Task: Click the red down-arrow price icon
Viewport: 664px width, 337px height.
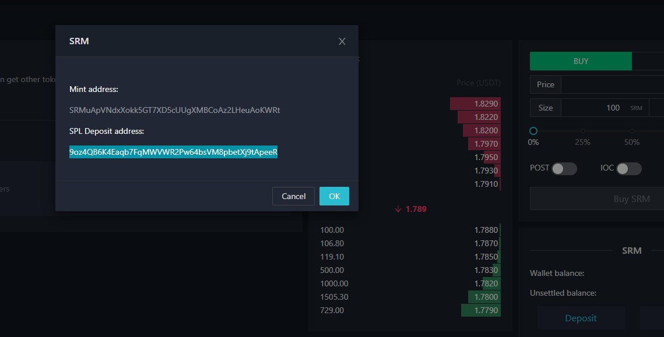Action: click(x=398, y=209)
